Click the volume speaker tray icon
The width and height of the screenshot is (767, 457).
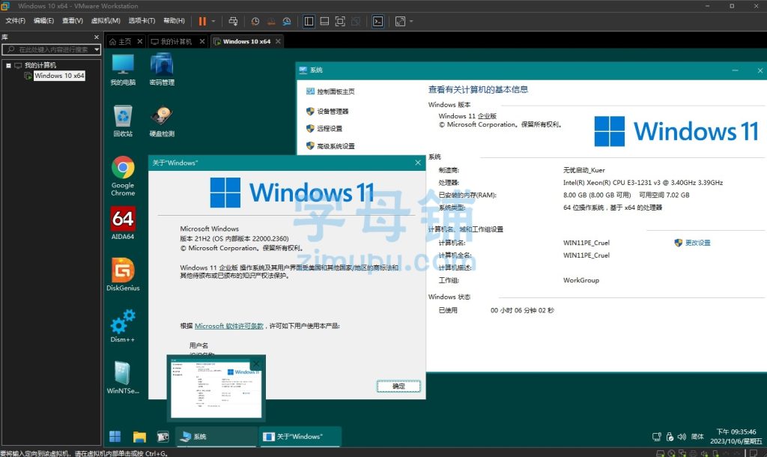click(682, 437)
